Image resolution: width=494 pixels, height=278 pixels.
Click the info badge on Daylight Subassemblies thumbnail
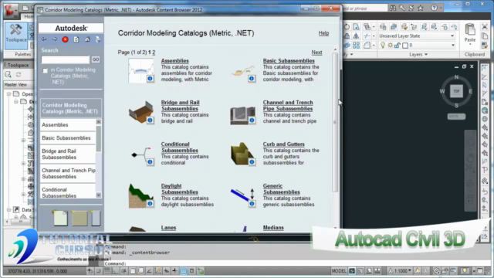[150, 203]
